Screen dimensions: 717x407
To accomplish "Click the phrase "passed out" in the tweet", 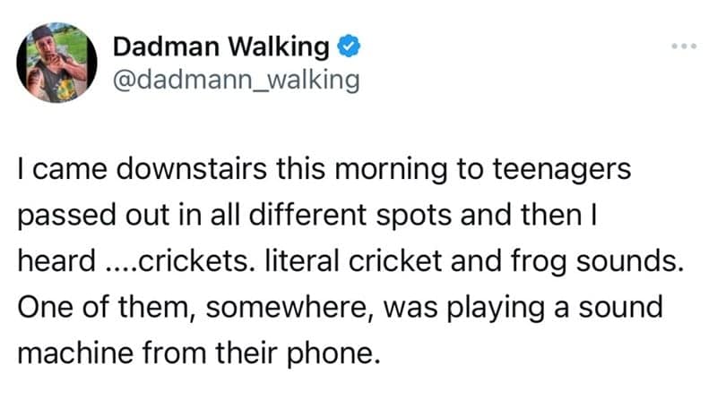I will pos(91,218).
